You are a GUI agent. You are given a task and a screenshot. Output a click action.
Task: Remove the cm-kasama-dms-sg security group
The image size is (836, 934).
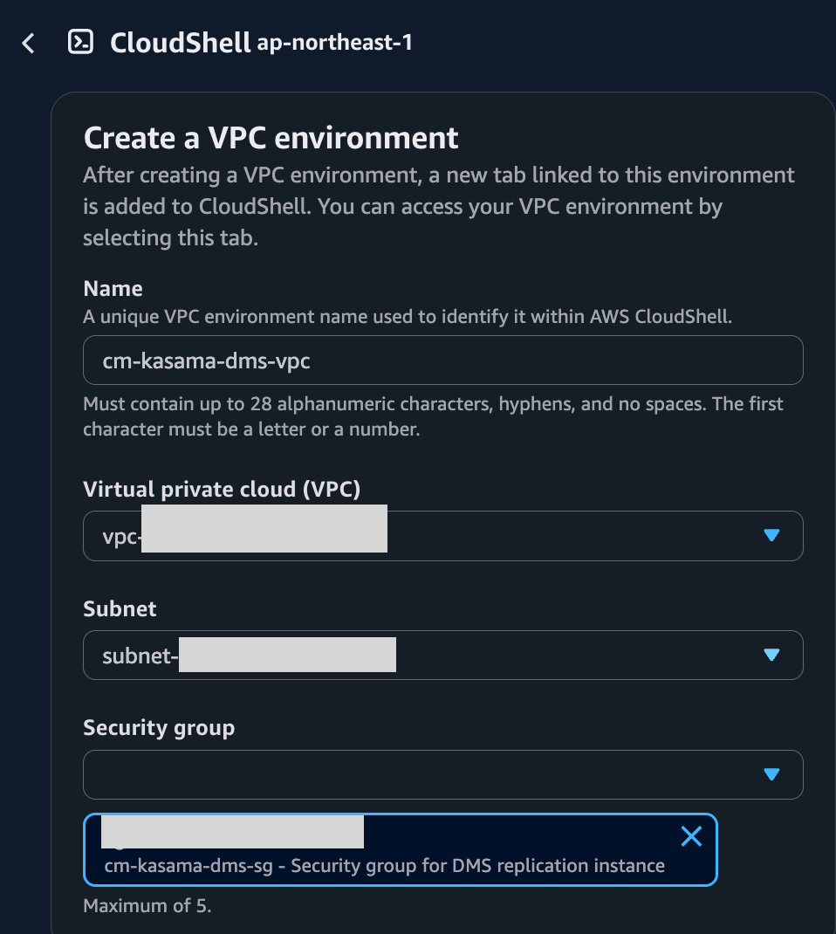point(691,836)
